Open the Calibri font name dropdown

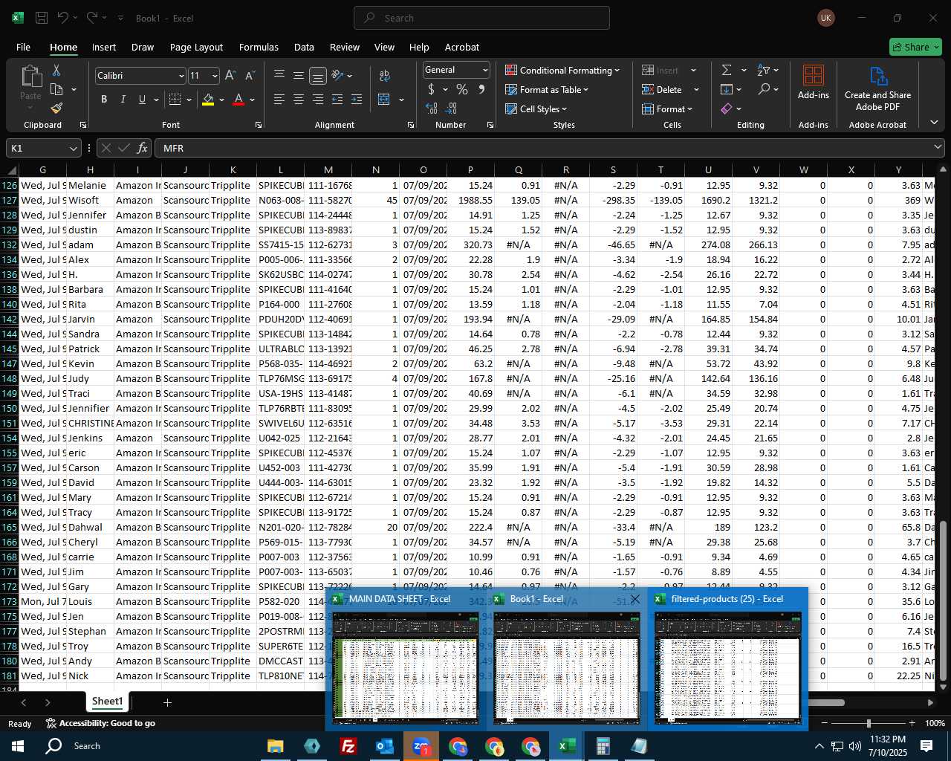pyautogui.click(x=181, y=76)
